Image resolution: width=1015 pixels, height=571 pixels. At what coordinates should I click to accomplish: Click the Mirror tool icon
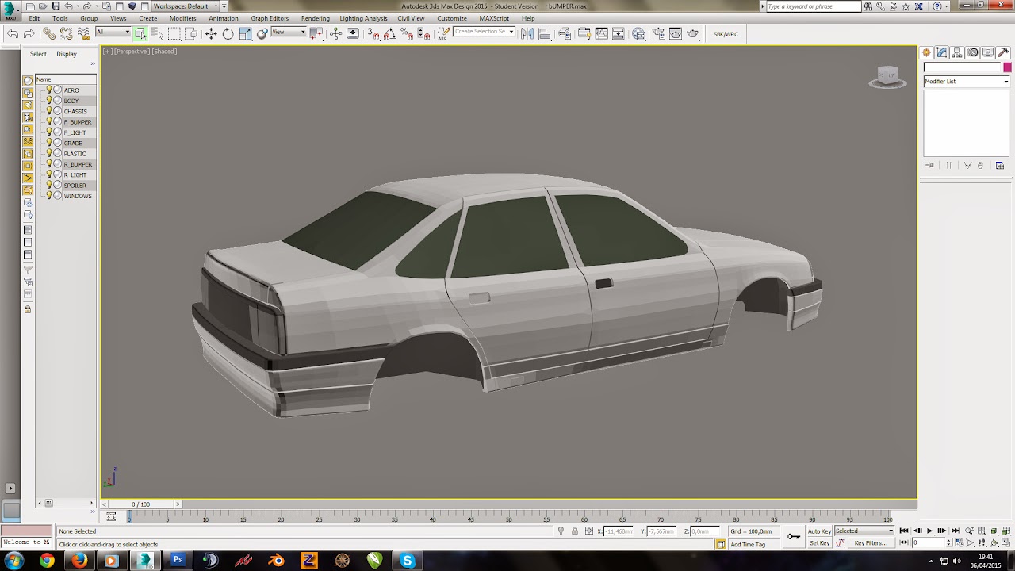click(527, 33)
